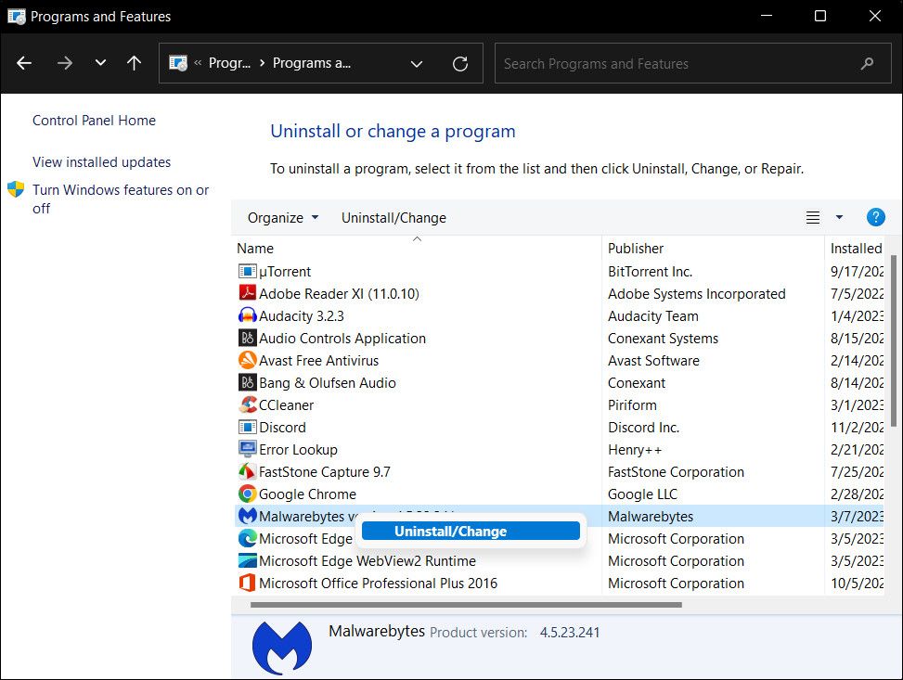
Task: Select the Audacity 3.2.3 icon
Action: (248, 315)
